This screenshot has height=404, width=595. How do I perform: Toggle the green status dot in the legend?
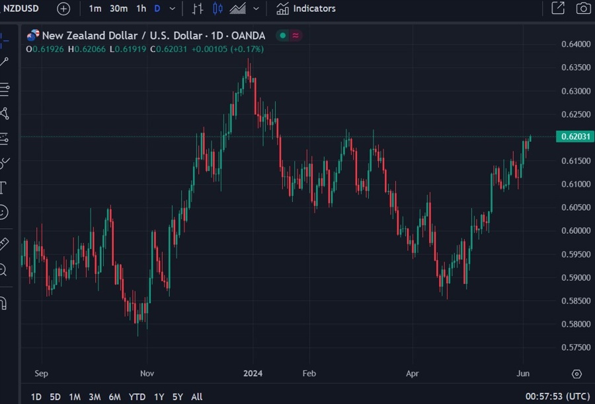click(283, 35)
